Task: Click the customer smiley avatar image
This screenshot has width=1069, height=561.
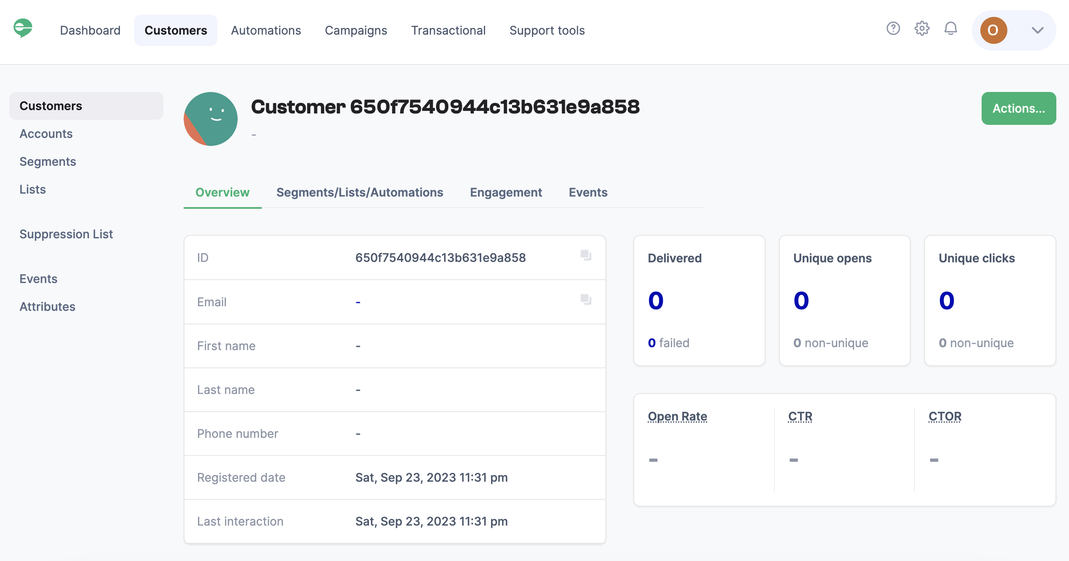Action: 211,119
